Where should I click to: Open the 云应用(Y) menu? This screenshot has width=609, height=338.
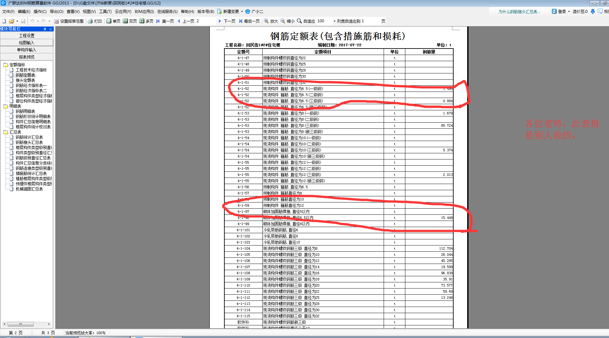click(x=123, y=12)
